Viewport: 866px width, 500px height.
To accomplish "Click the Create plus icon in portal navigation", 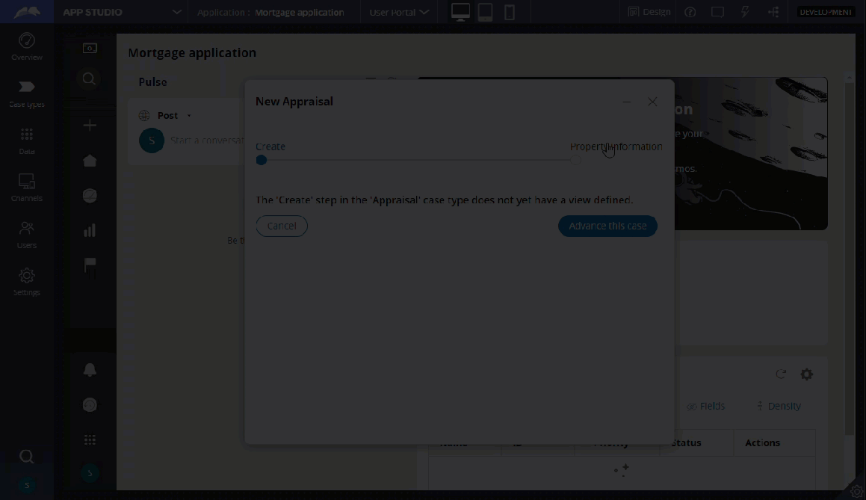I will [x=90, y=126].
